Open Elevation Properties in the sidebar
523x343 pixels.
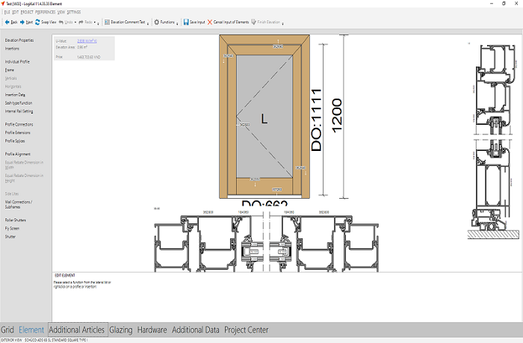pyautogui.click(x=19, y=40)
